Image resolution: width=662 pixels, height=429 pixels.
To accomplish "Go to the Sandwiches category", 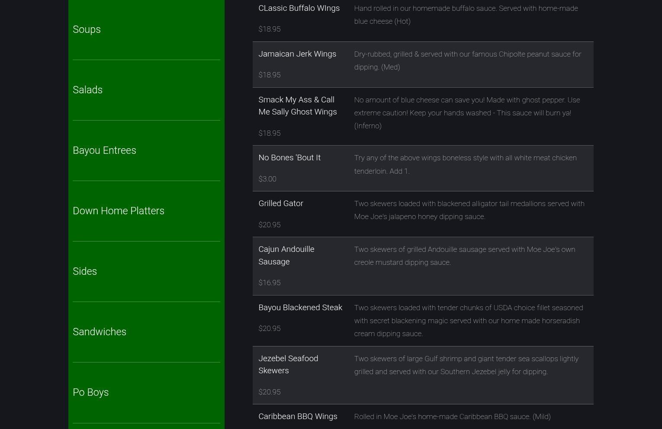I will [100, 332].
